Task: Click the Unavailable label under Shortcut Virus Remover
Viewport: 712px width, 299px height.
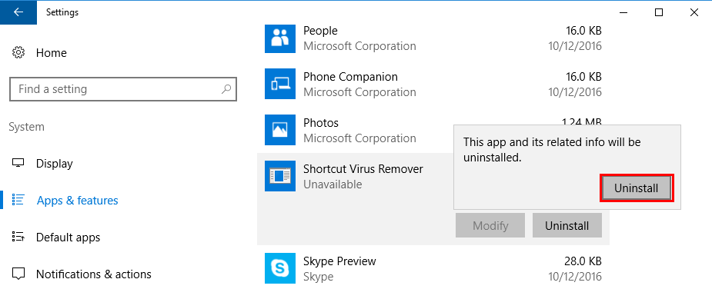Action: point(333,184)
